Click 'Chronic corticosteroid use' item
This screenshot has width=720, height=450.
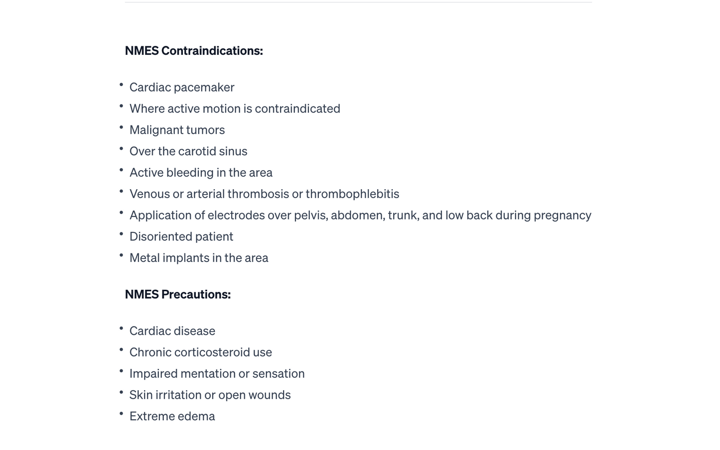coord(201,352)
